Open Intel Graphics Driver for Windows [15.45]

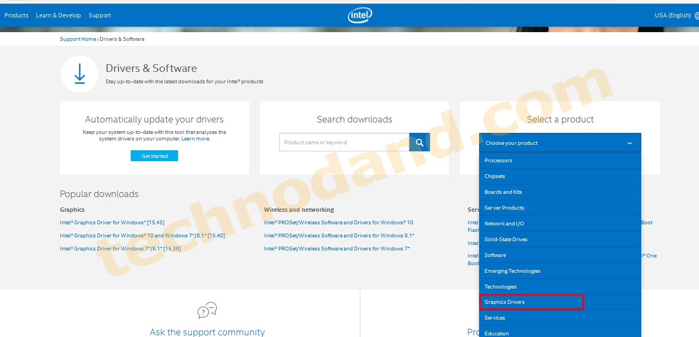click(112, 223)
